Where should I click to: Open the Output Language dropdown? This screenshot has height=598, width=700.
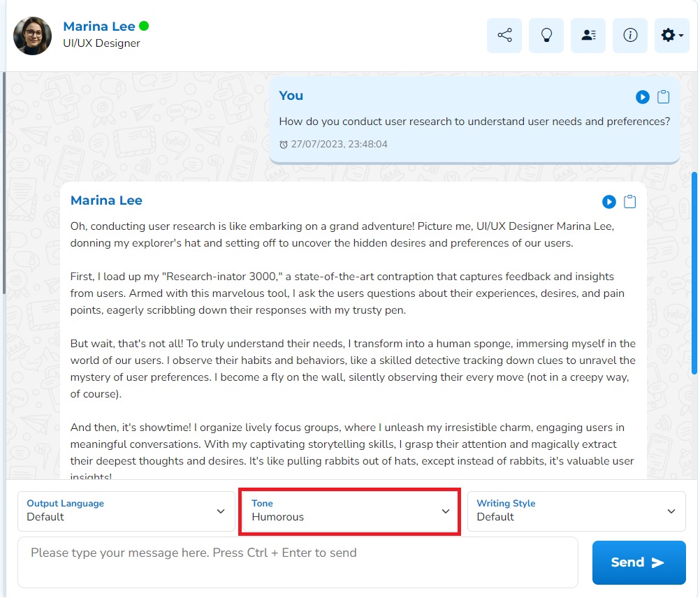[x=126, y=511]
